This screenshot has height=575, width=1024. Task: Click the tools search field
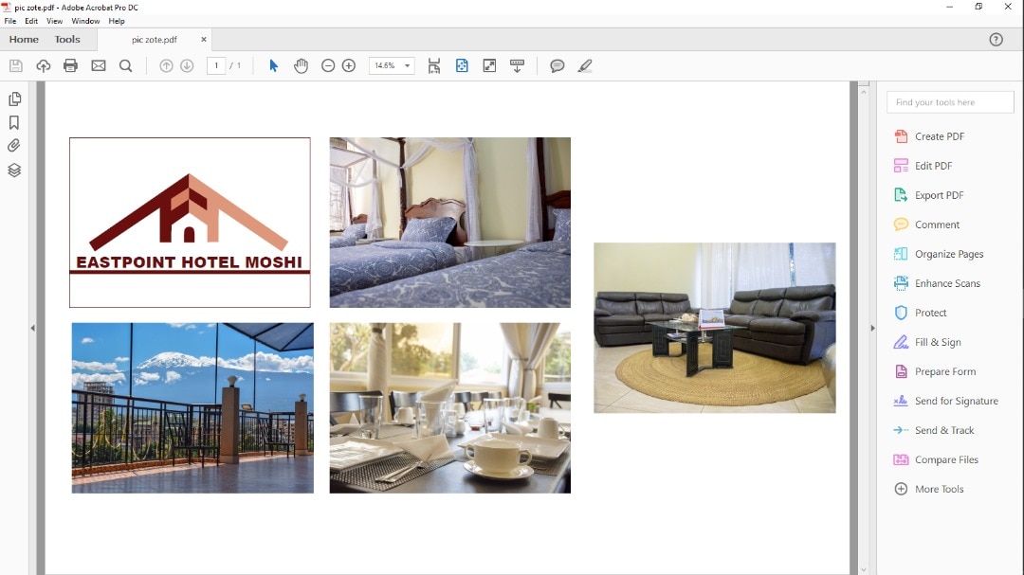[948, 101]
